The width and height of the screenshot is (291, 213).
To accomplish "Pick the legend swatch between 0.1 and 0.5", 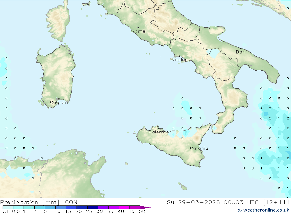I will point(8,207).
